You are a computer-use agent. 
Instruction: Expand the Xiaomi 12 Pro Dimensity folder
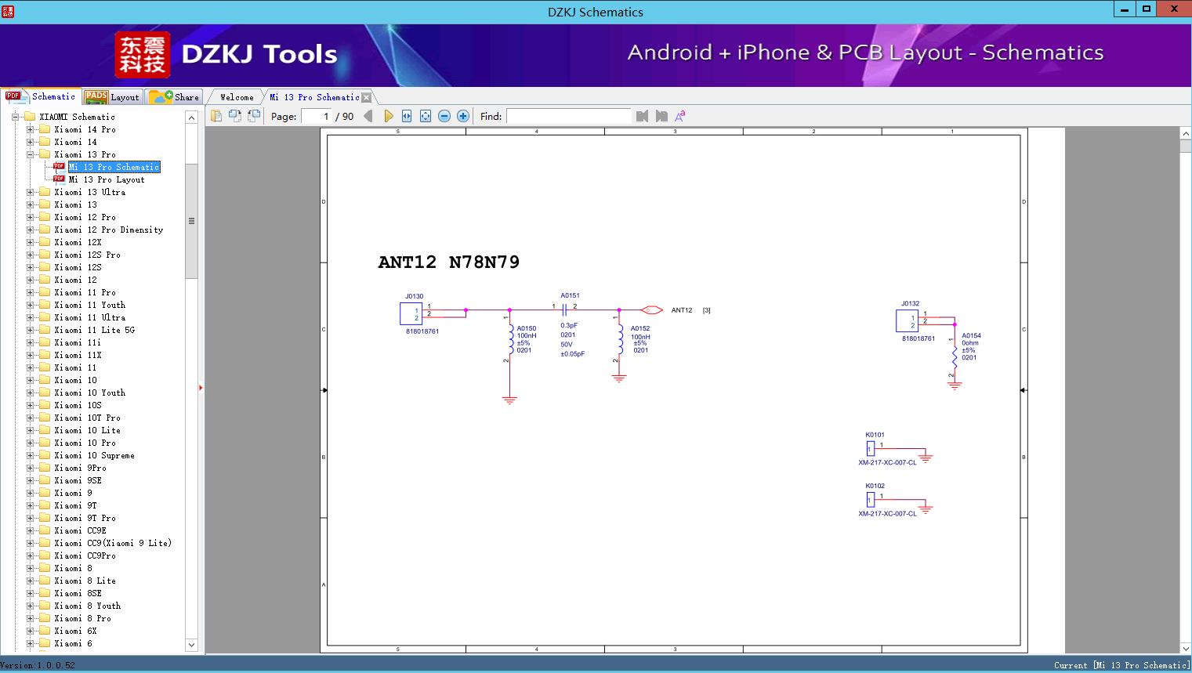pos(30,230)
